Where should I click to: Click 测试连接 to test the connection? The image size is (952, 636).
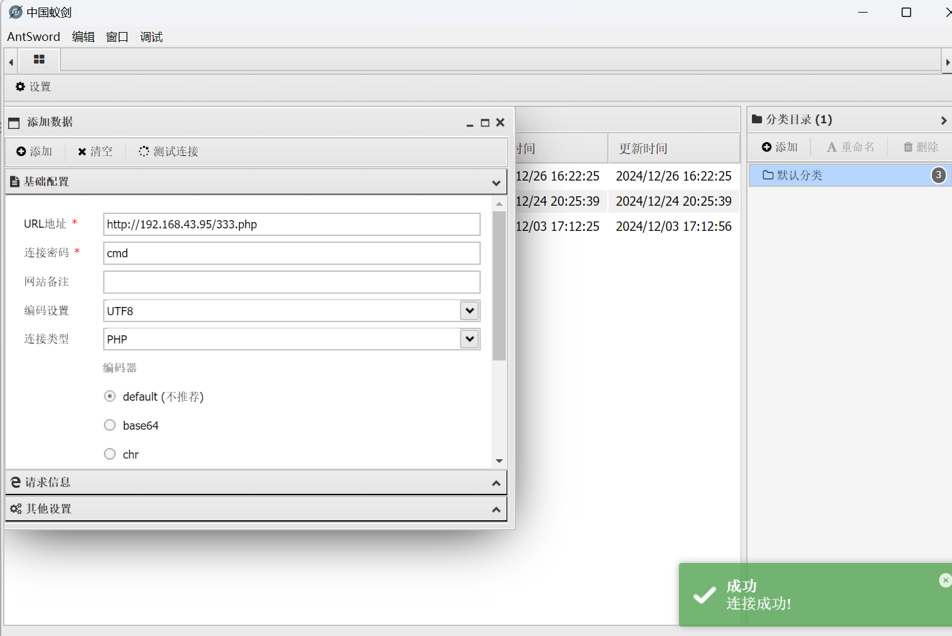[x=169, y=152]
